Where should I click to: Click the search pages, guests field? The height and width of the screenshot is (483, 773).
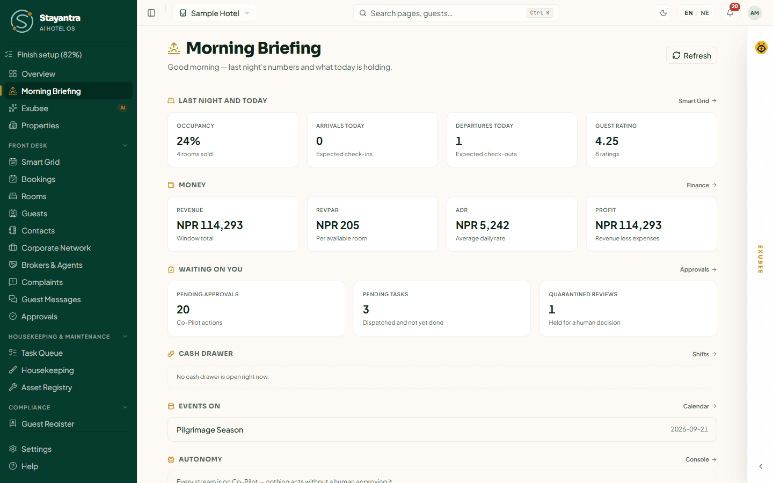(x=456, y=13)
